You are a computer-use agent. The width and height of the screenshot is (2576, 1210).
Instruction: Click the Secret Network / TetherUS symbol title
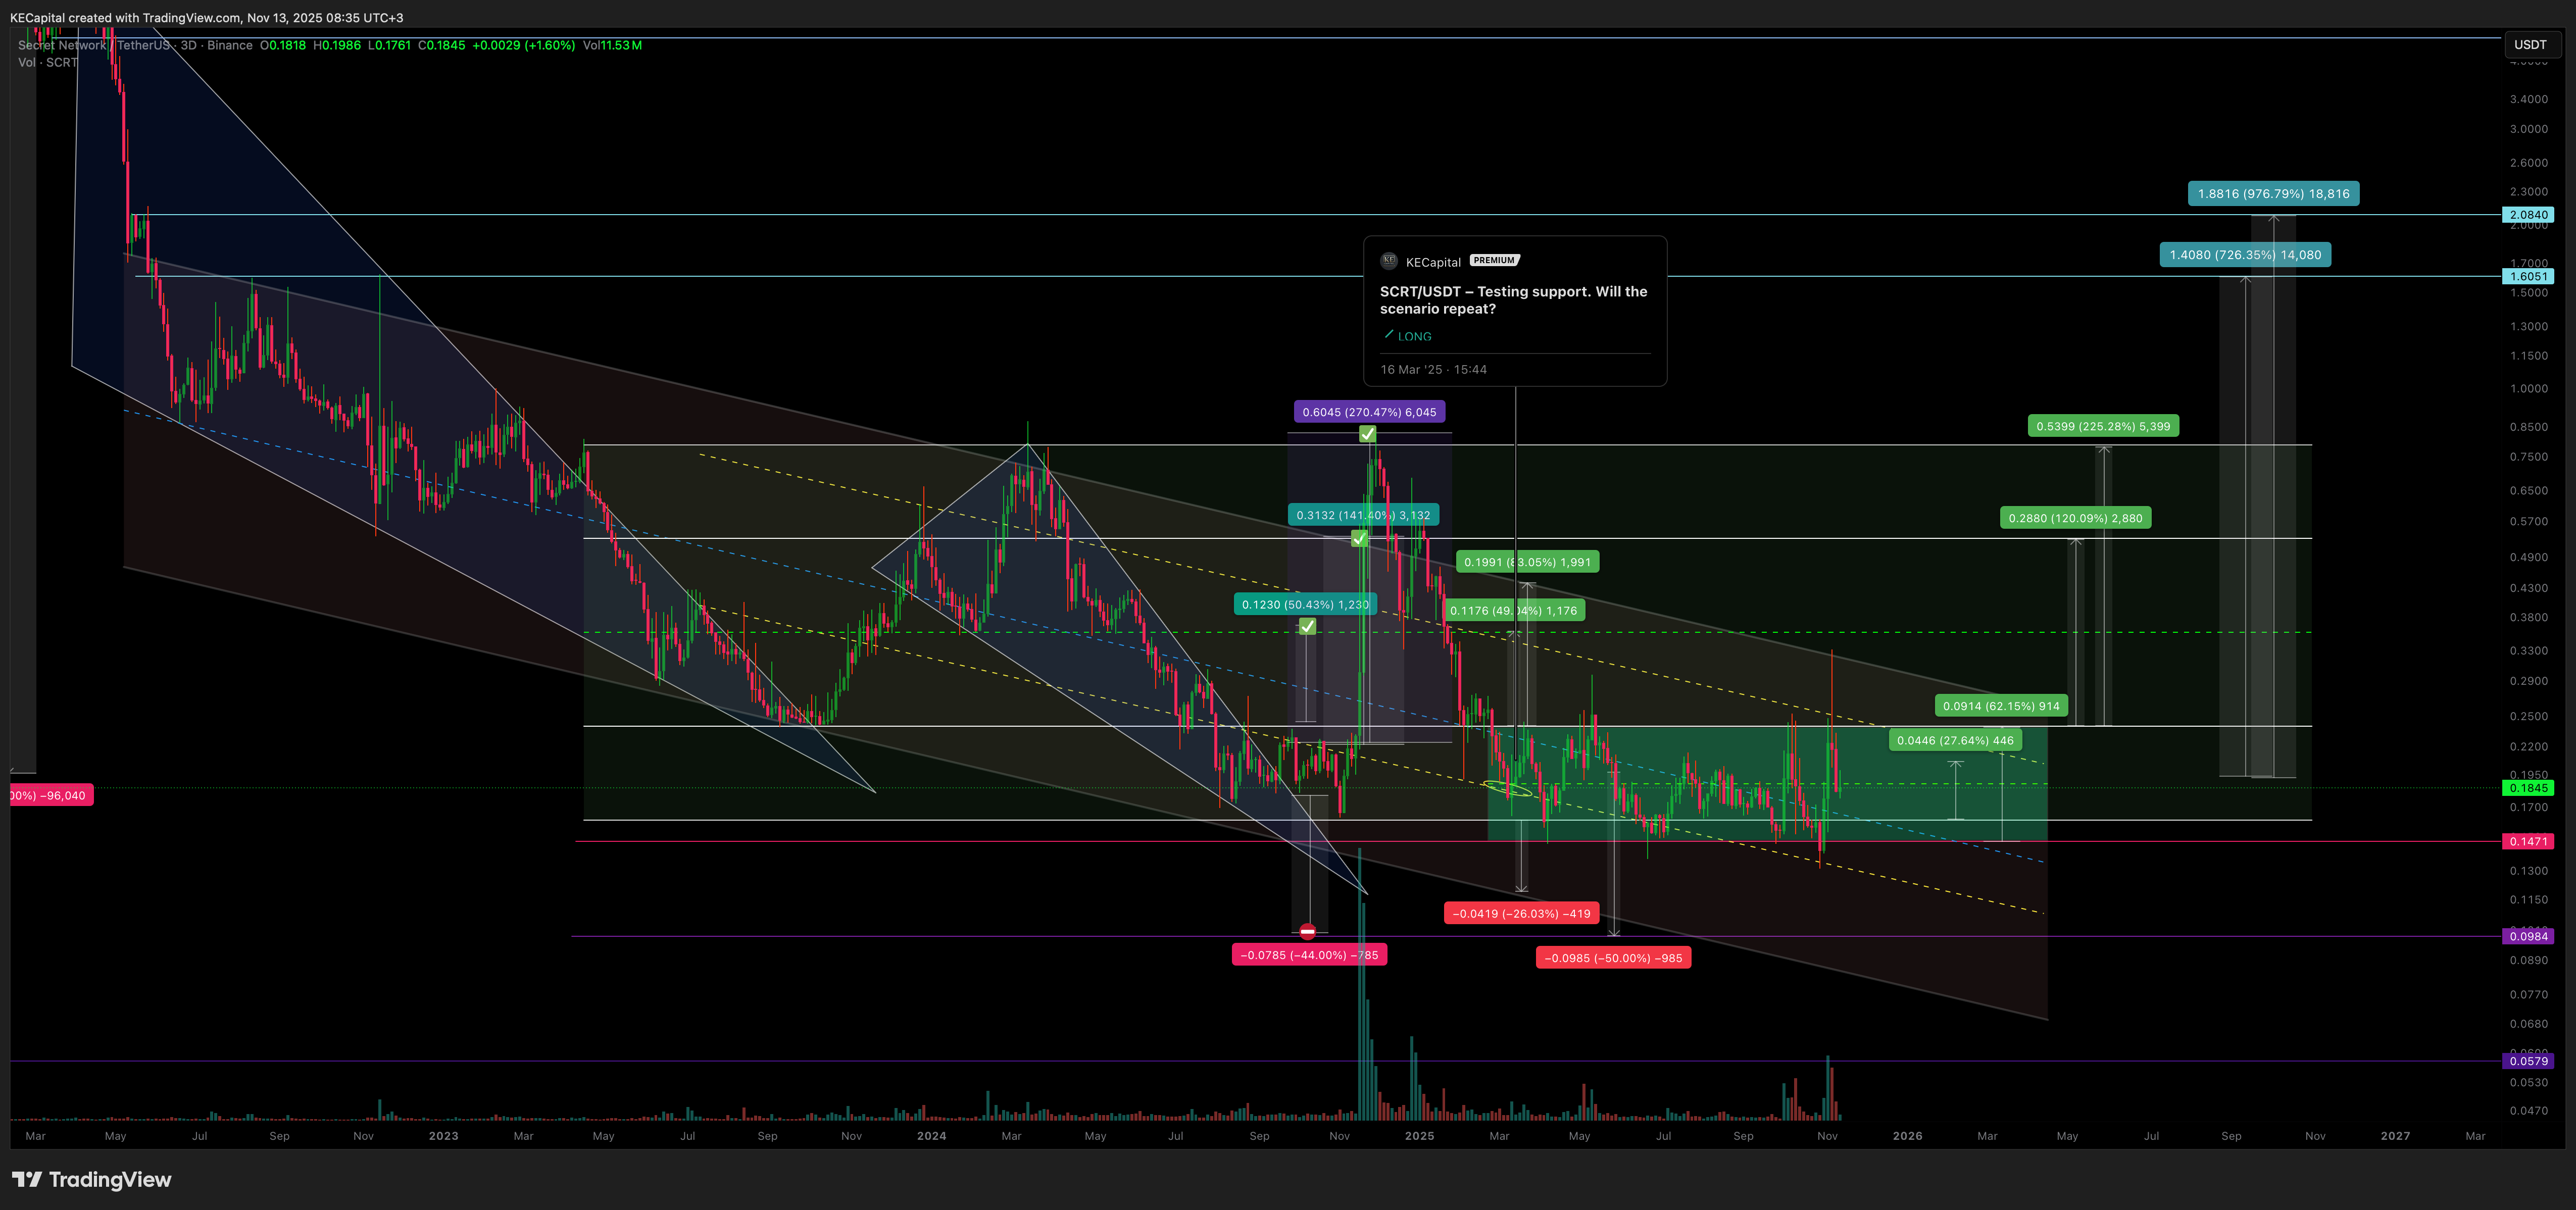click(x=94, y=45)
